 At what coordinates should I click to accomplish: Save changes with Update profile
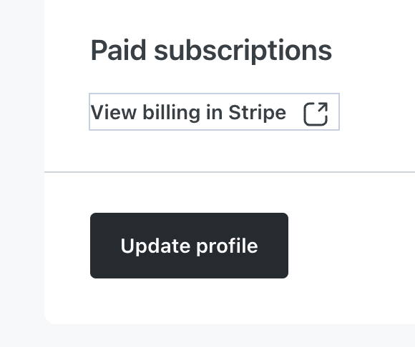point(189,246)
